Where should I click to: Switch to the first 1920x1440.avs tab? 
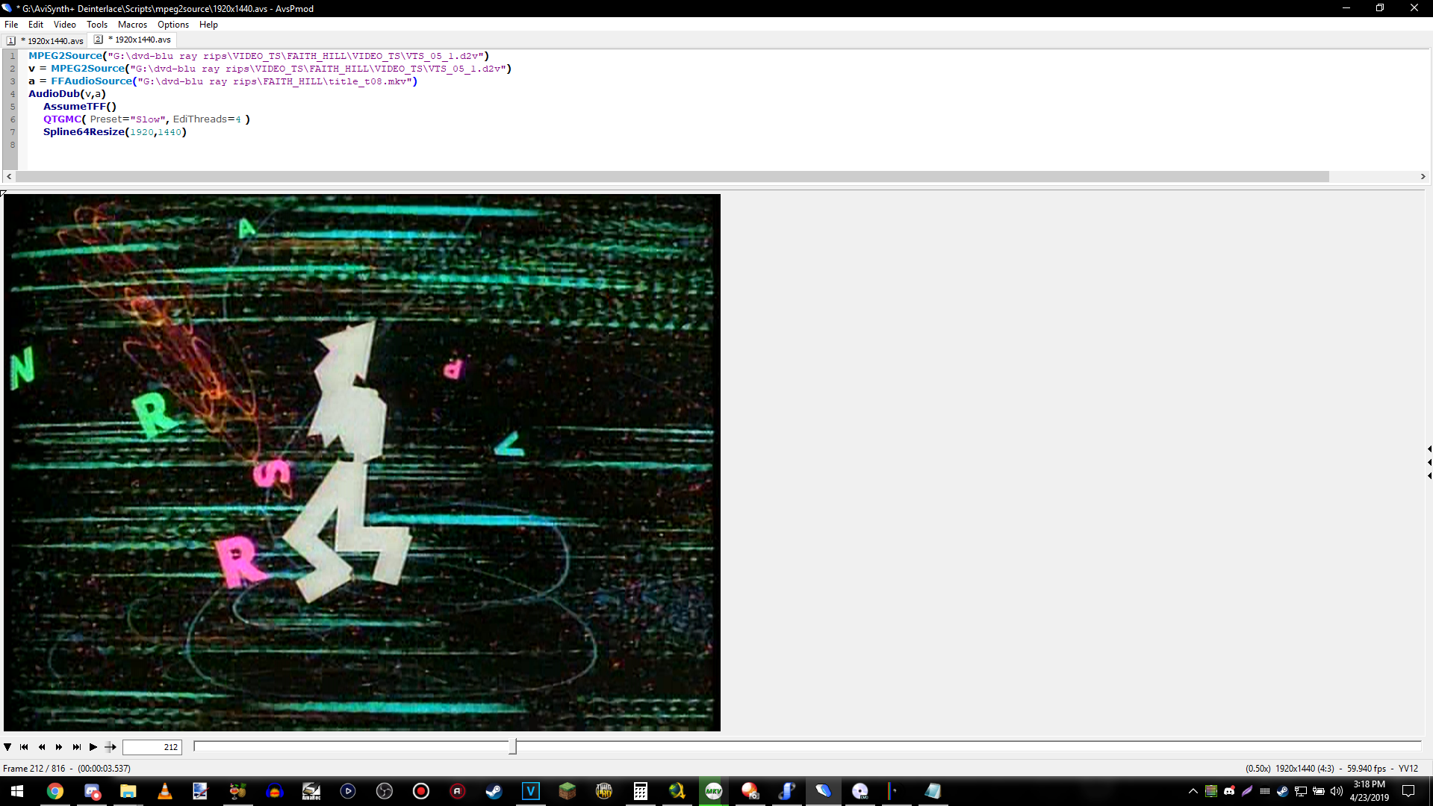(x=46, y=40)
